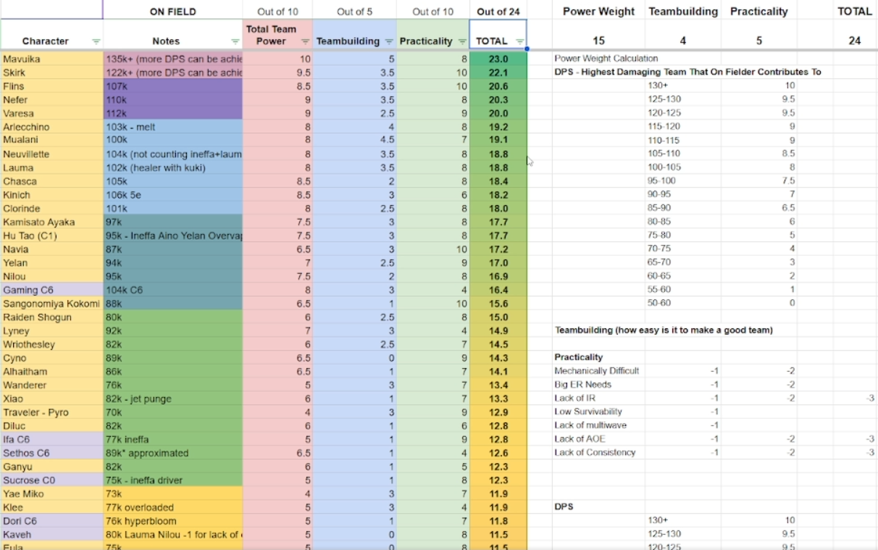Select the Dori C6 cell
The height and width of the screenshot is (550, 878).
click(51, 521)
